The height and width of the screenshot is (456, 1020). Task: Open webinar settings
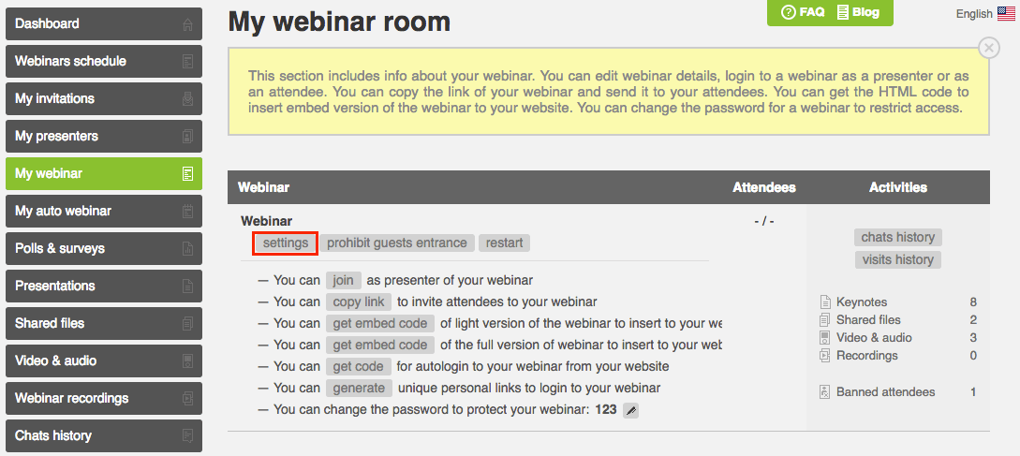coord(286,243)
